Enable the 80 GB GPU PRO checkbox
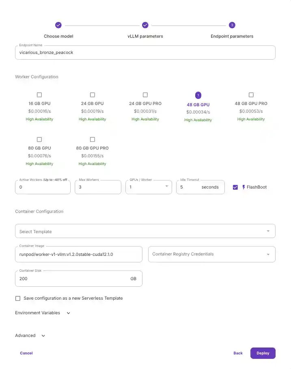This screenshot has height=369, width=291. pos(93,139)
